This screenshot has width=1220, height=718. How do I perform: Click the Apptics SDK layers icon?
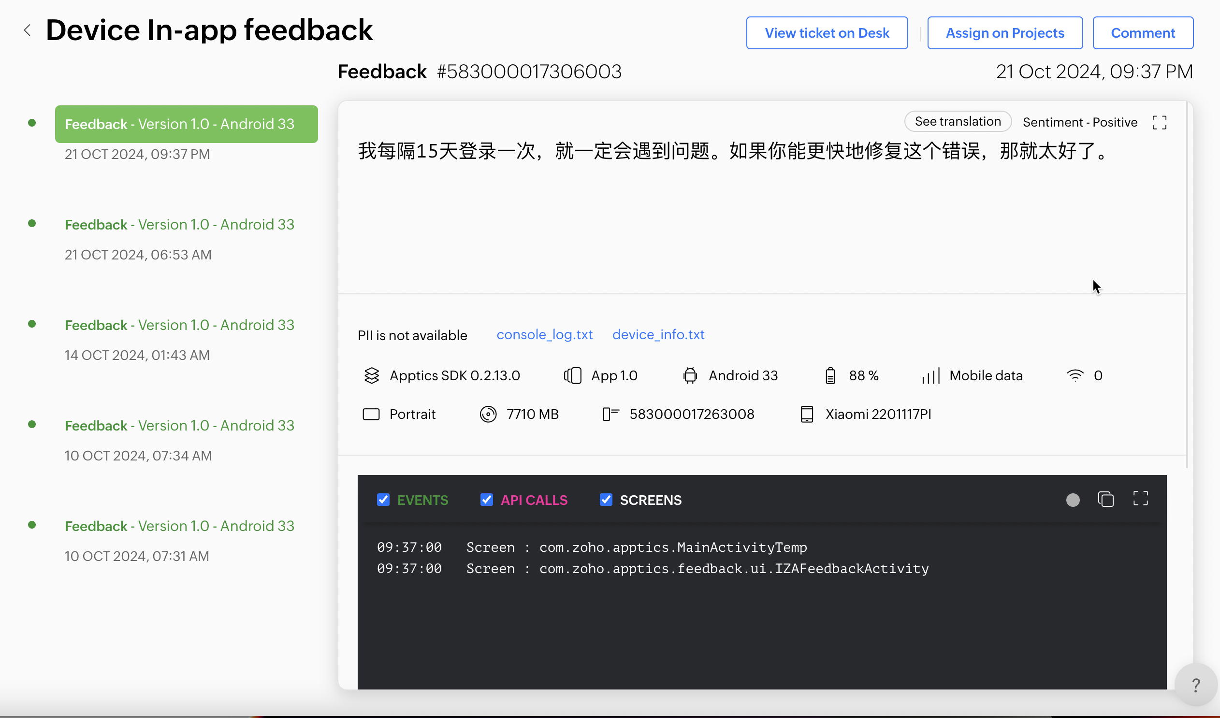[371, 375]
